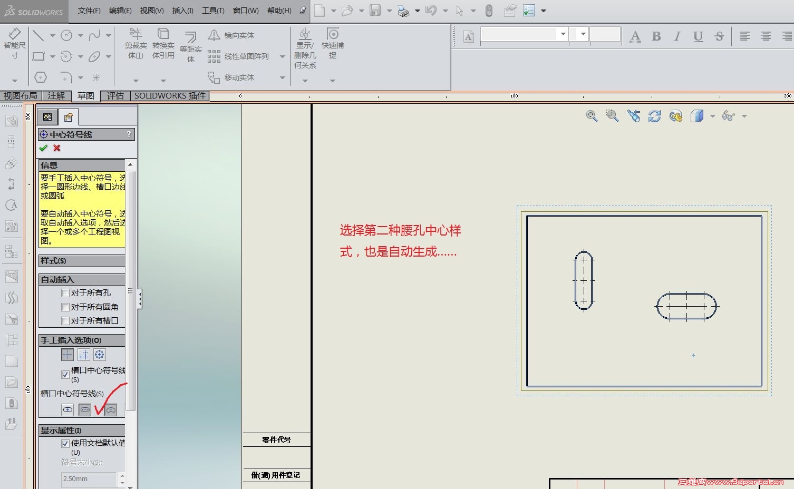Viewport: 794px width, 489px height.
Task: Pick the Arc sketch tool
Action: tap(66, 56)
